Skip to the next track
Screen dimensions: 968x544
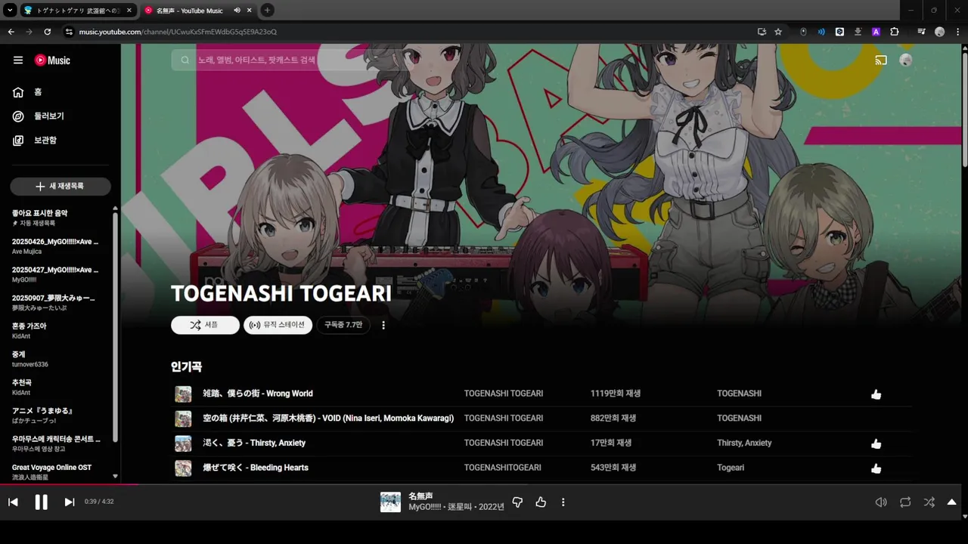click(70, 502)
